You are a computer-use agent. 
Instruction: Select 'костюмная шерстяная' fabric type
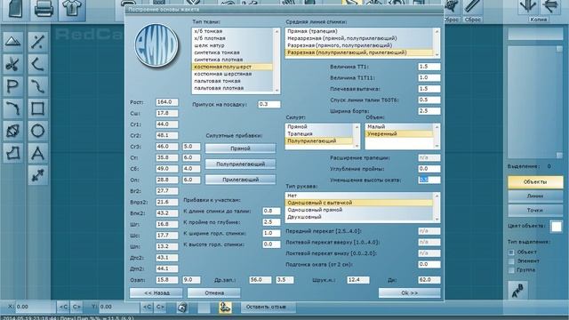point(232,74)
